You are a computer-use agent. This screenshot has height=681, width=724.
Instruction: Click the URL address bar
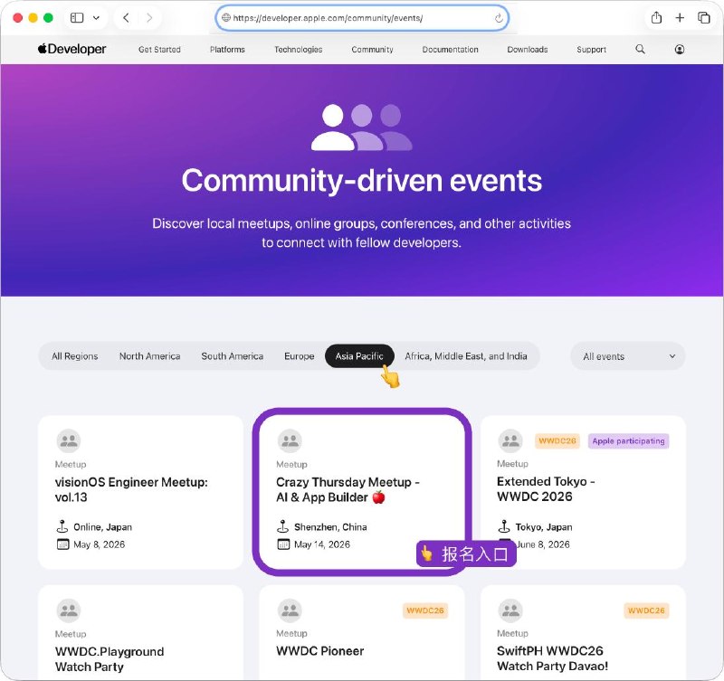tap(362, 18)
